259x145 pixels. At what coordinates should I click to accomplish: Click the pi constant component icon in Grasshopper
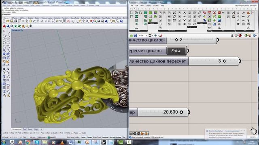point(238,24)
